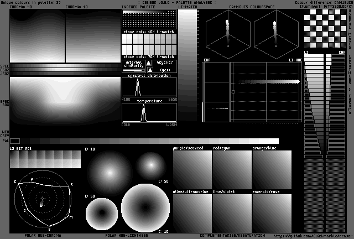354x239 pixels.
Task: Click the olive/ultramarine gradient square
Action: pos(192,214)
